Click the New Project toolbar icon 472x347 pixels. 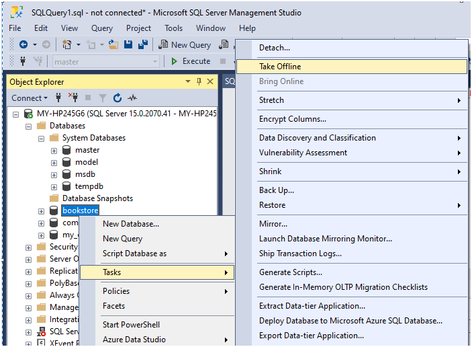[67, 44]
